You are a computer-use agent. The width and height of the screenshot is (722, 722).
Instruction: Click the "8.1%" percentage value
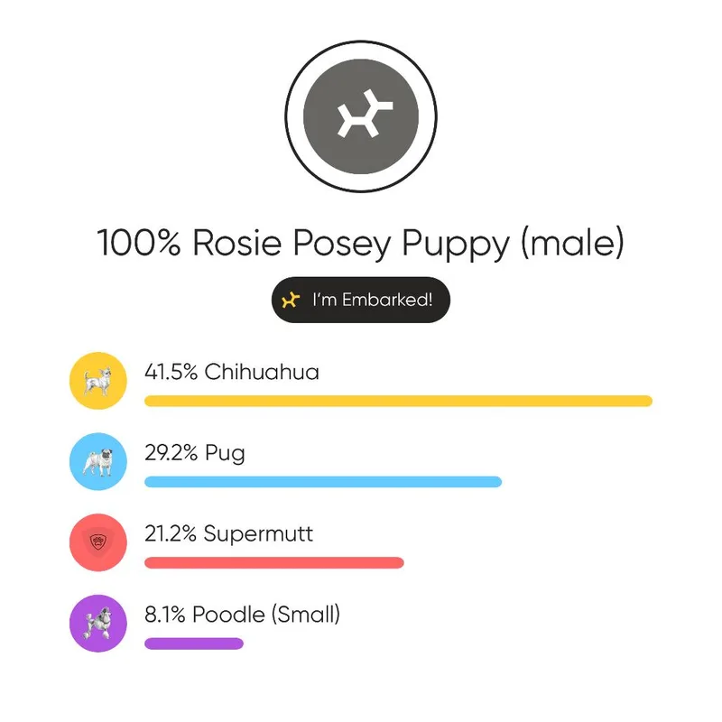pos(167,616)
